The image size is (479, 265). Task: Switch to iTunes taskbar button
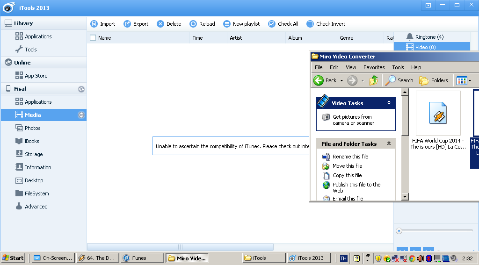coord(142,258)
